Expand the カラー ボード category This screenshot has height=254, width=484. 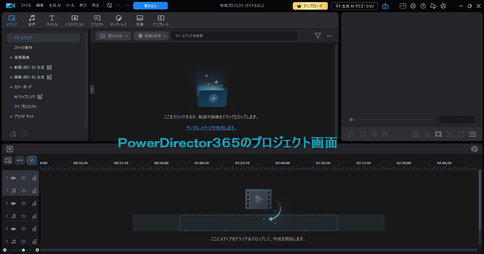tap(11, 87)
